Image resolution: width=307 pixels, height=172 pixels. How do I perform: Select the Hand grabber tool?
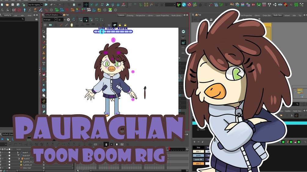(44, 95)
